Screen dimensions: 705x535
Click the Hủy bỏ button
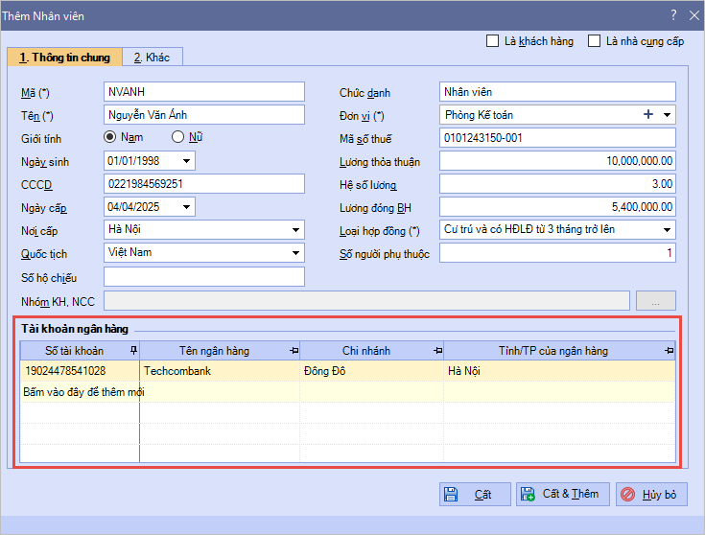tap(652, 495)
